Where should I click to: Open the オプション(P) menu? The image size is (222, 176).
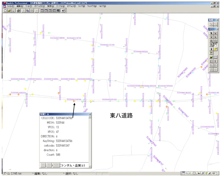coord(72,6)
